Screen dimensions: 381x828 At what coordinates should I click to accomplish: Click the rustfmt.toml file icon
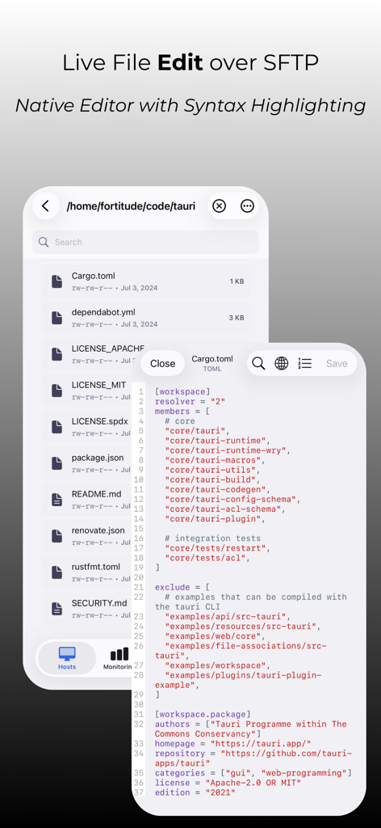57,573
